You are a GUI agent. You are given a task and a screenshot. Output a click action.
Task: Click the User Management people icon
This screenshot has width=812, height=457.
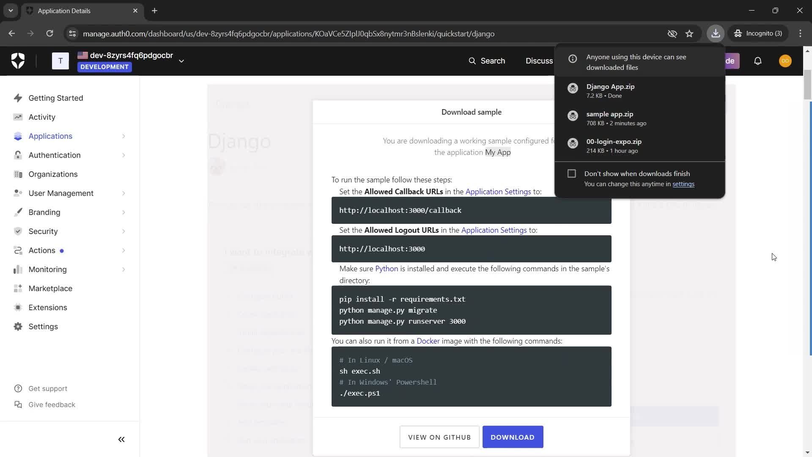pos(18,193)
